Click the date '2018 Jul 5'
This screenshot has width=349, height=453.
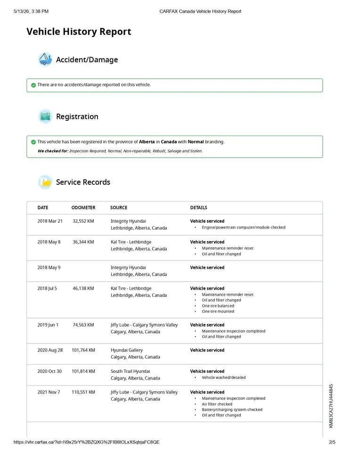click(x=47, y=288)
